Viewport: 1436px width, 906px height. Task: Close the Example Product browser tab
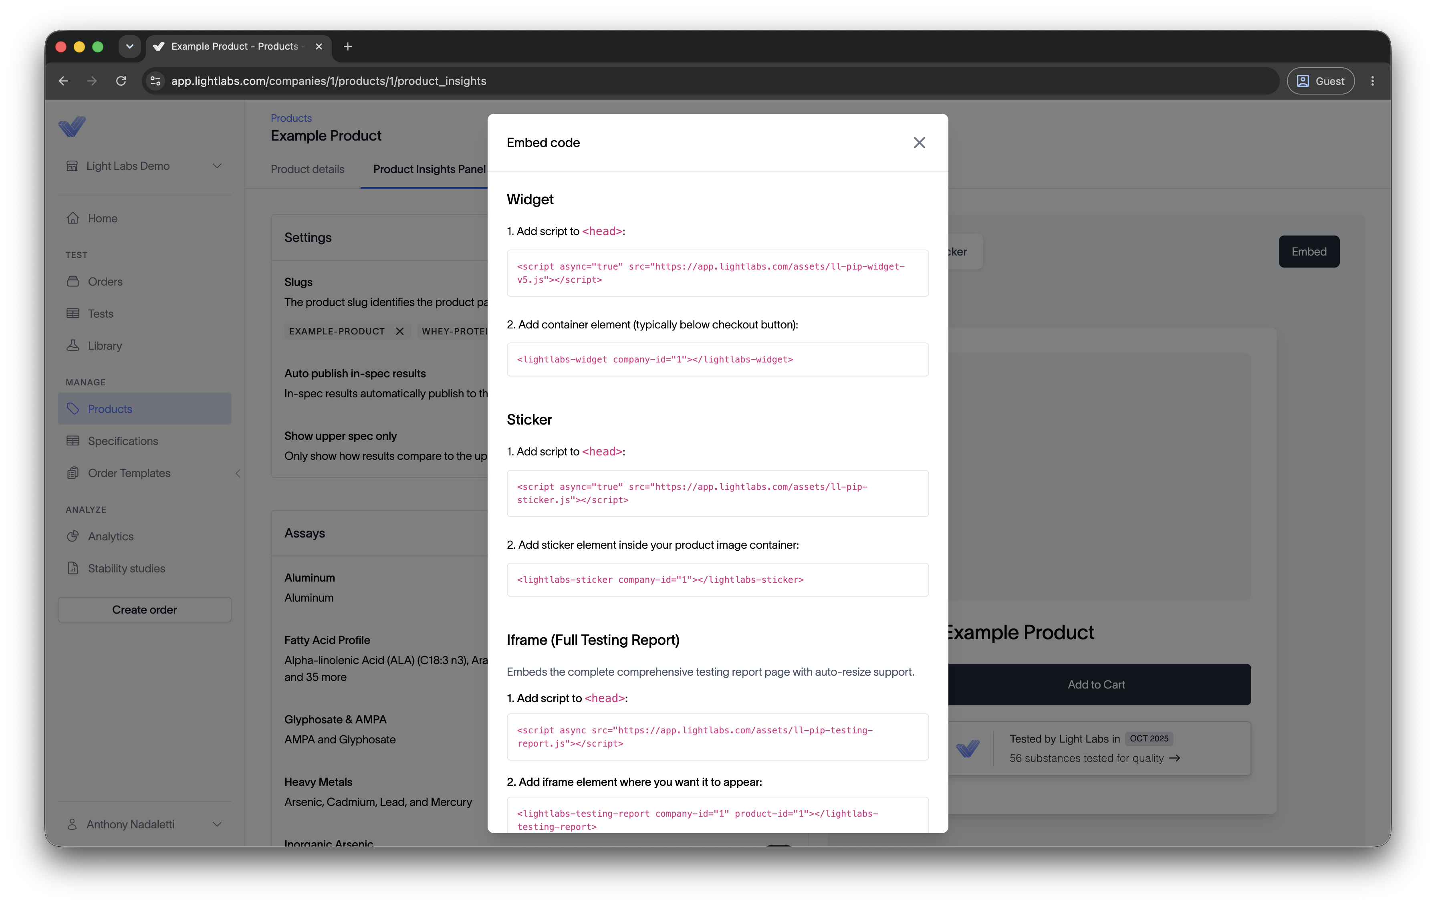coord(319,46)
